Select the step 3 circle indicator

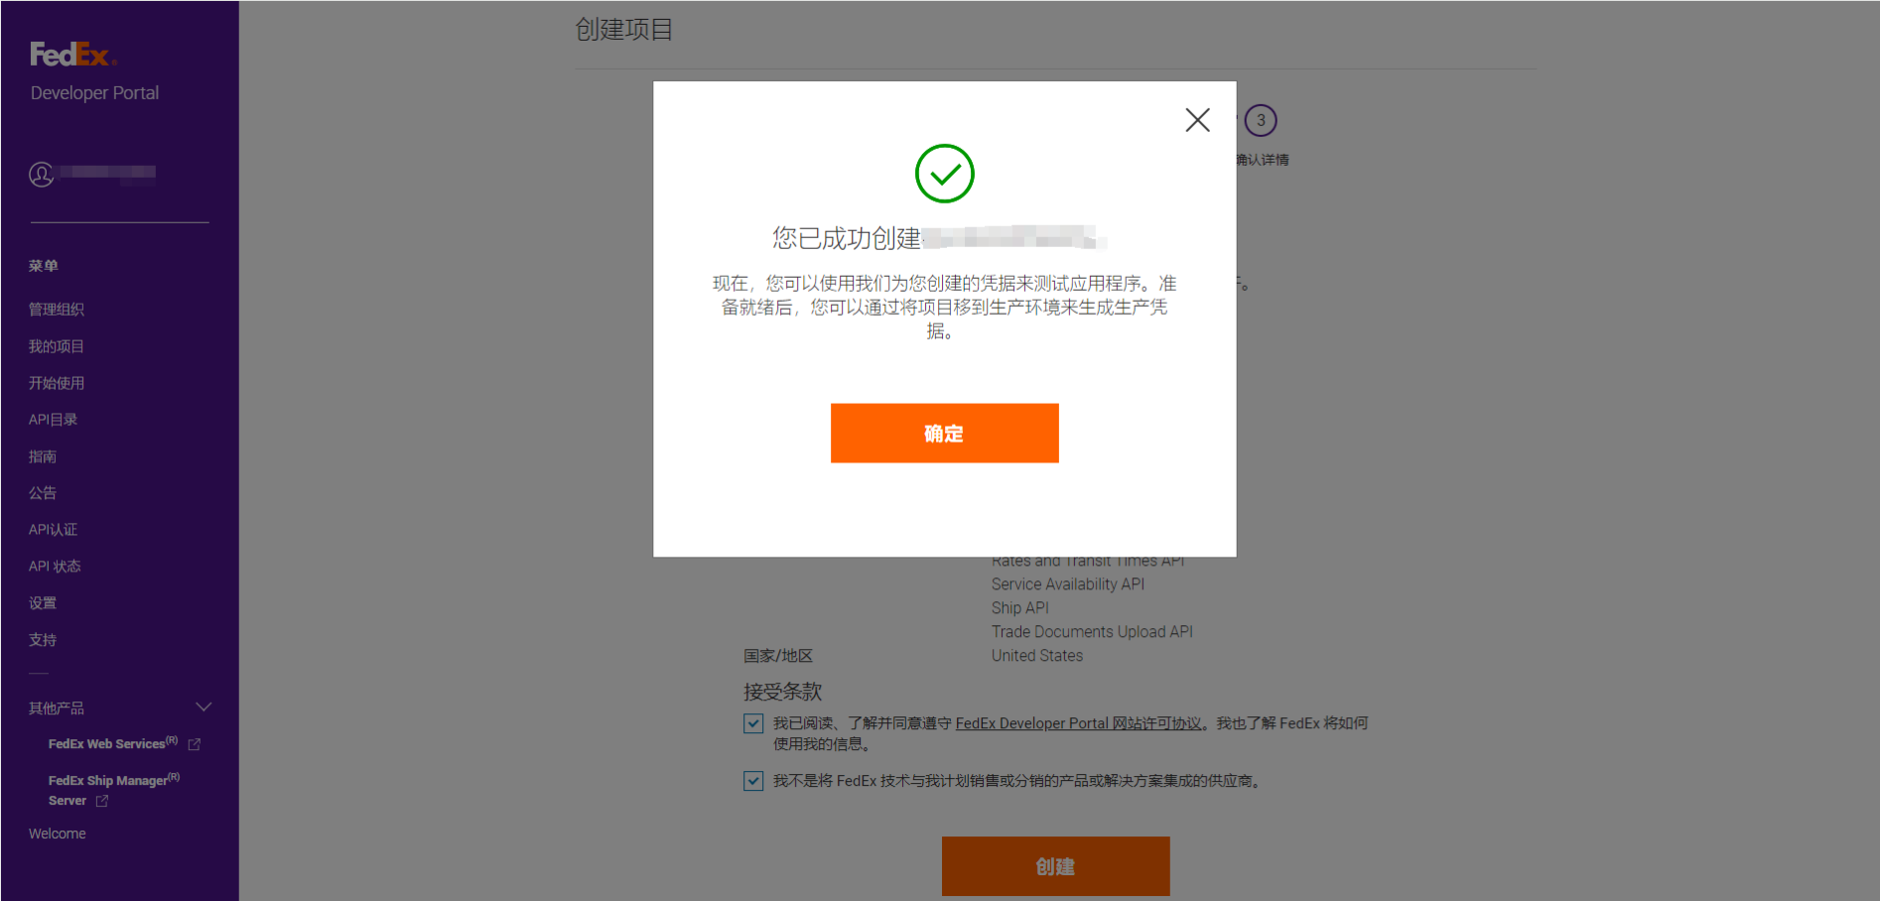(1261, 120)
